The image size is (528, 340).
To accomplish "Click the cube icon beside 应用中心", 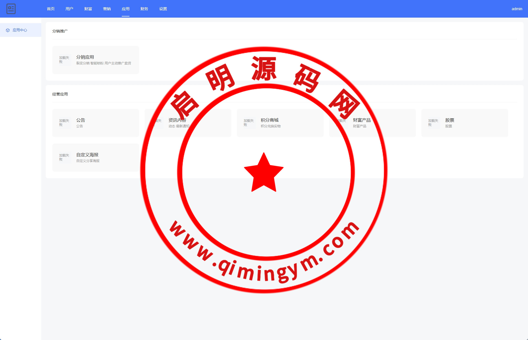I will (8, 30).
